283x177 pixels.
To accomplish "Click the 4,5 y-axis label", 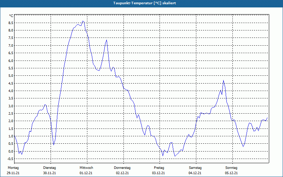I will pyautogui.click(x=11, y=83).
